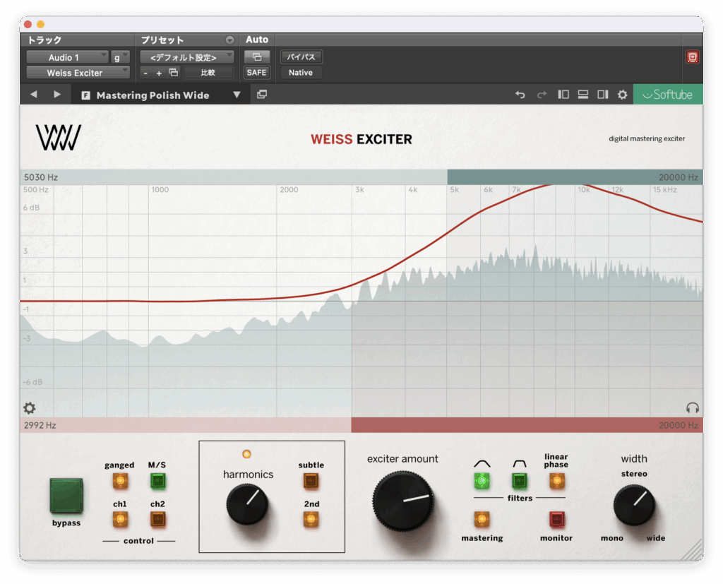
Task: Click the Native button
Action: click(x=301, y=73)
